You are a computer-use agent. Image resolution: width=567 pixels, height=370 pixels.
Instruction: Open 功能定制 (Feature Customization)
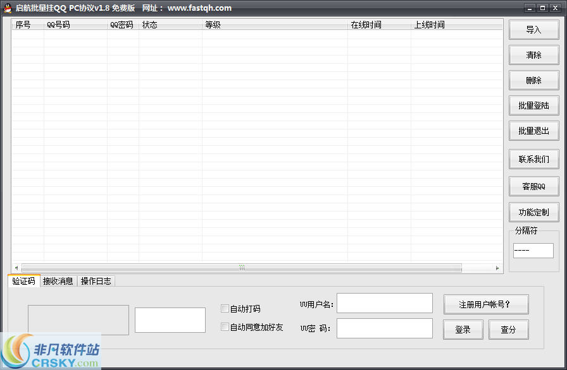coord(533,212)
